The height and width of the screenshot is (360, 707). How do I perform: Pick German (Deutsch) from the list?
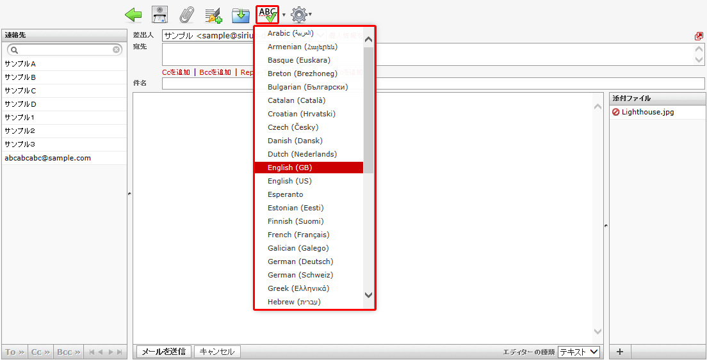300,262
